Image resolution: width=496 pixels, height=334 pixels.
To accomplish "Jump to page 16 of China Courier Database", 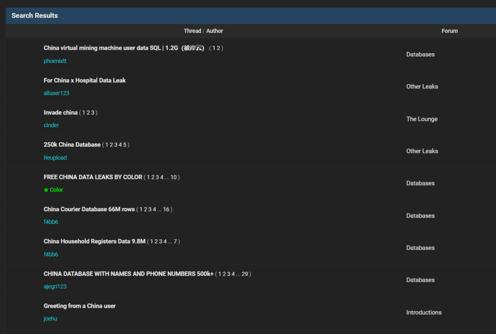I will (x=166, y=209).
